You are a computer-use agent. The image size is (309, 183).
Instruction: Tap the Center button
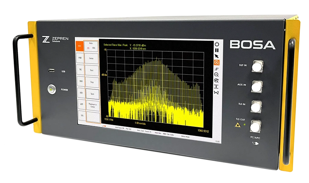pos(91,58)
